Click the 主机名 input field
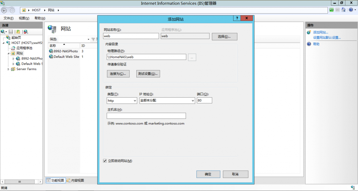This screenshot has height=191, width=358. pos(146,116)
